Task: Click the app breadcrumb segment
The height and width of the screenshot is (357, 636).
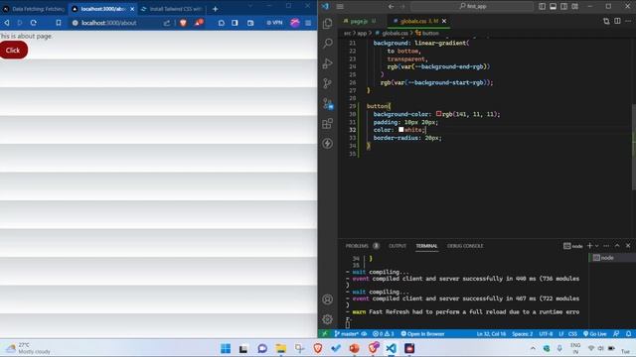Action: tap(362, 33)
